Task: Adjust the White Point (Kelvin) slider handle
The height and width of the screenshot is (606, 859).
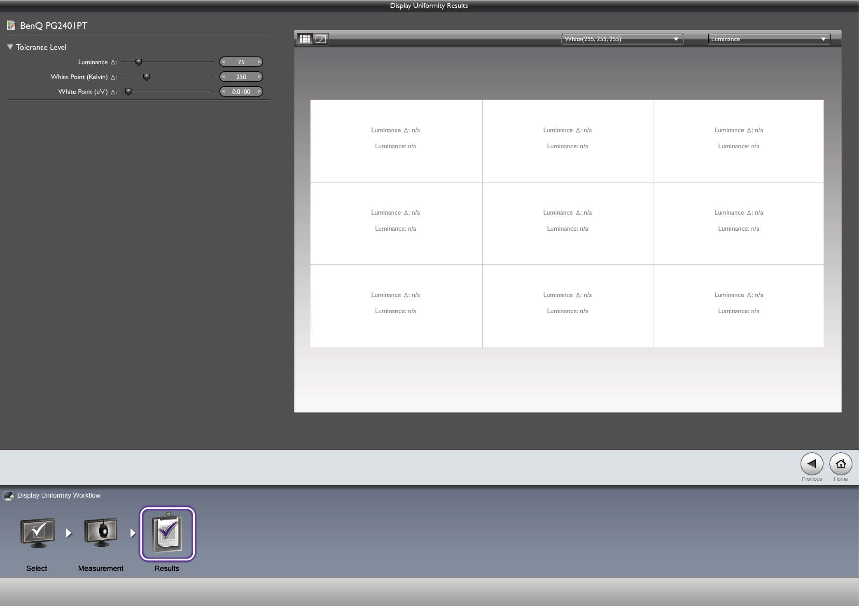Action: [146, 77]
